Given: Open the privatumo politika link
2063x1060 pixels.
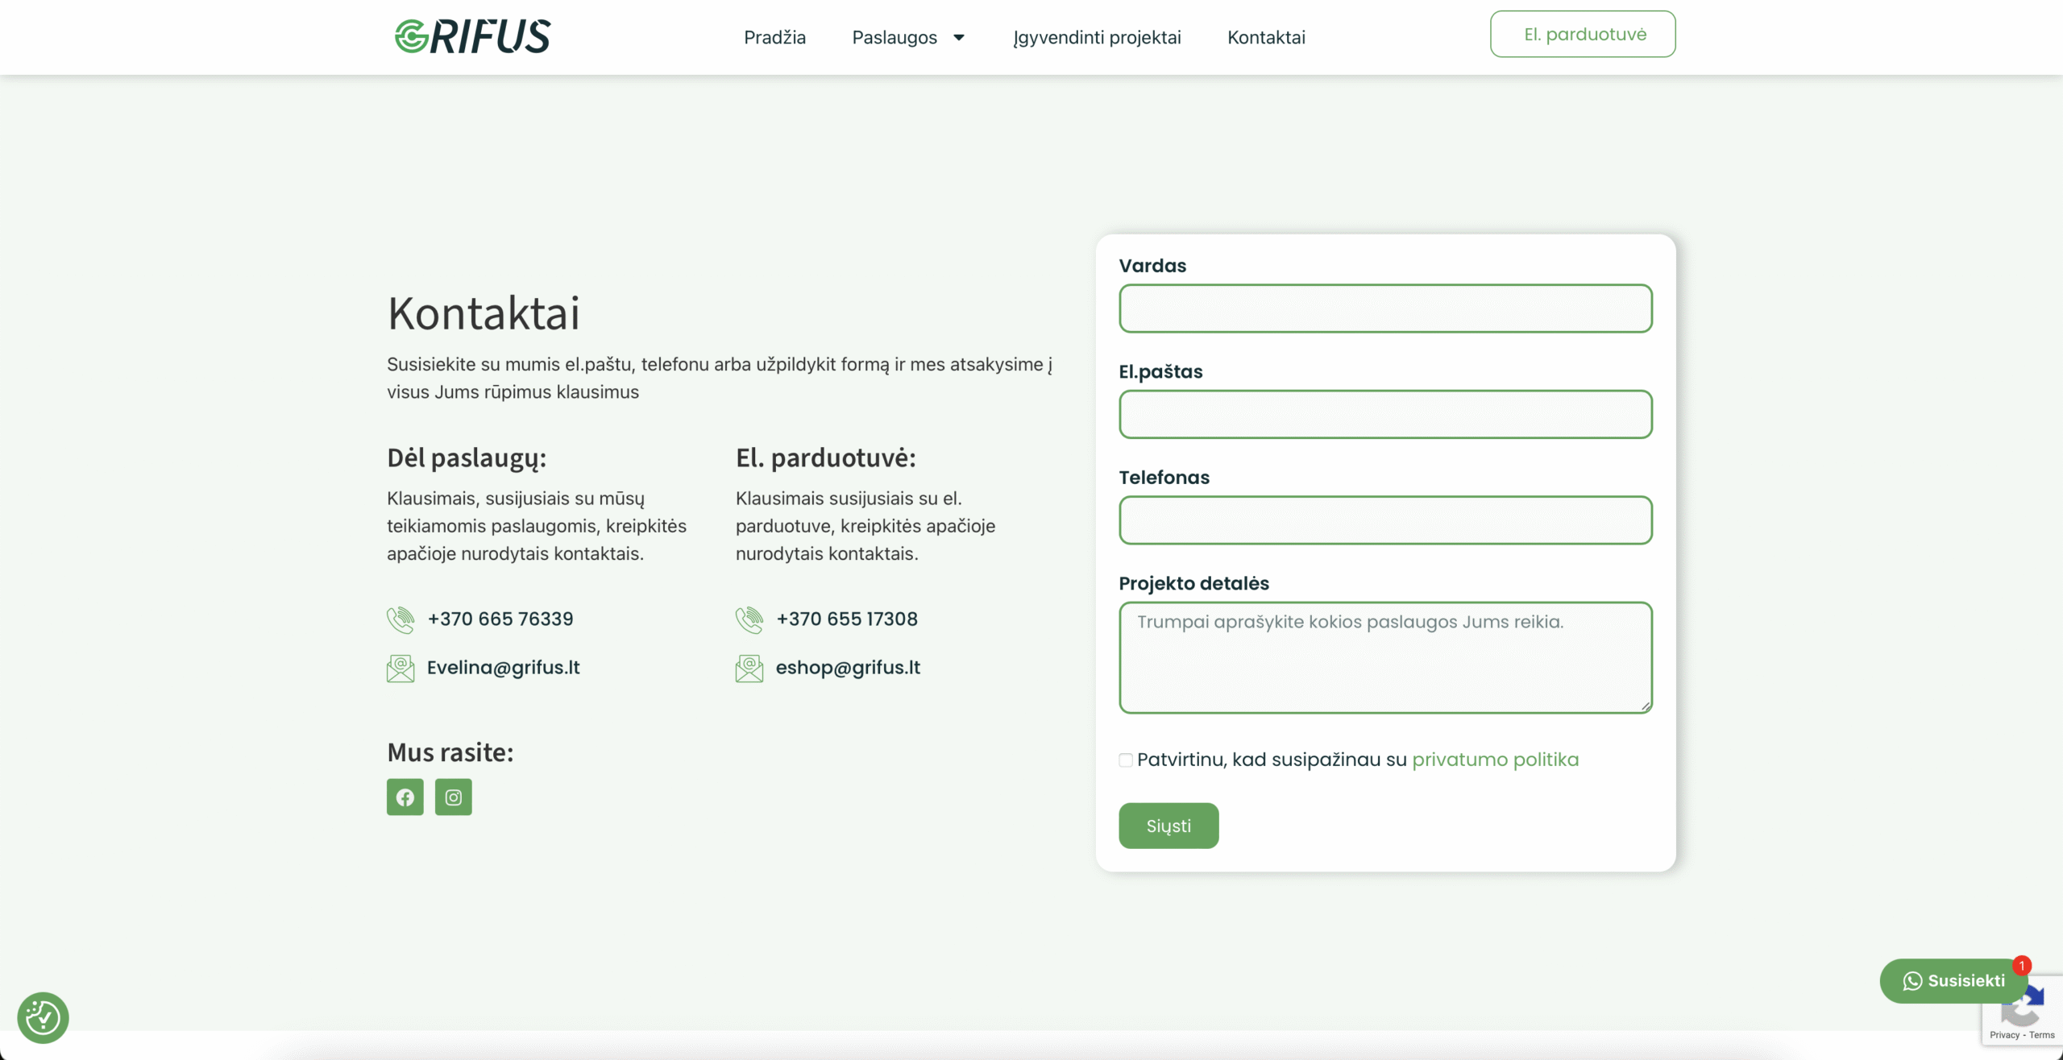Looking at the screenshot, I should (x=1495, y=760).
